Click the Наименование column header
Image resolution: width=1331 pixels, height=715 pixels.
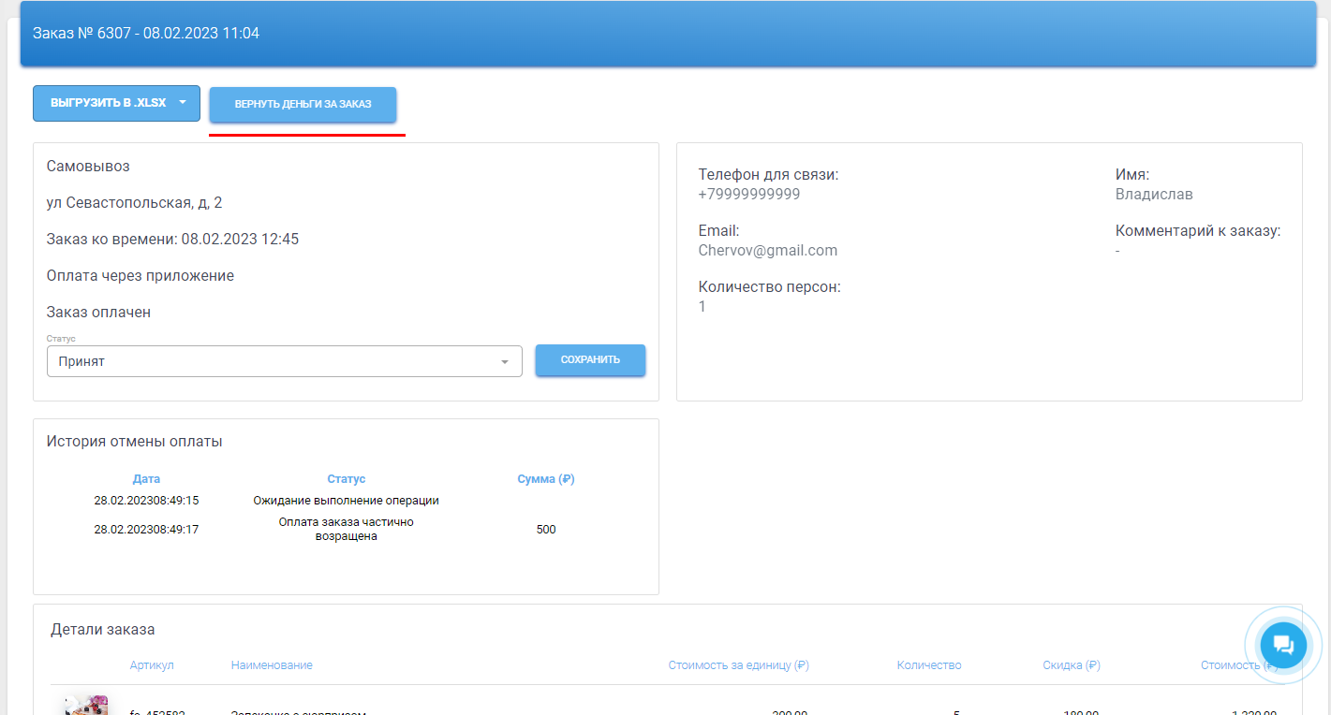click(x=272, y=665)
